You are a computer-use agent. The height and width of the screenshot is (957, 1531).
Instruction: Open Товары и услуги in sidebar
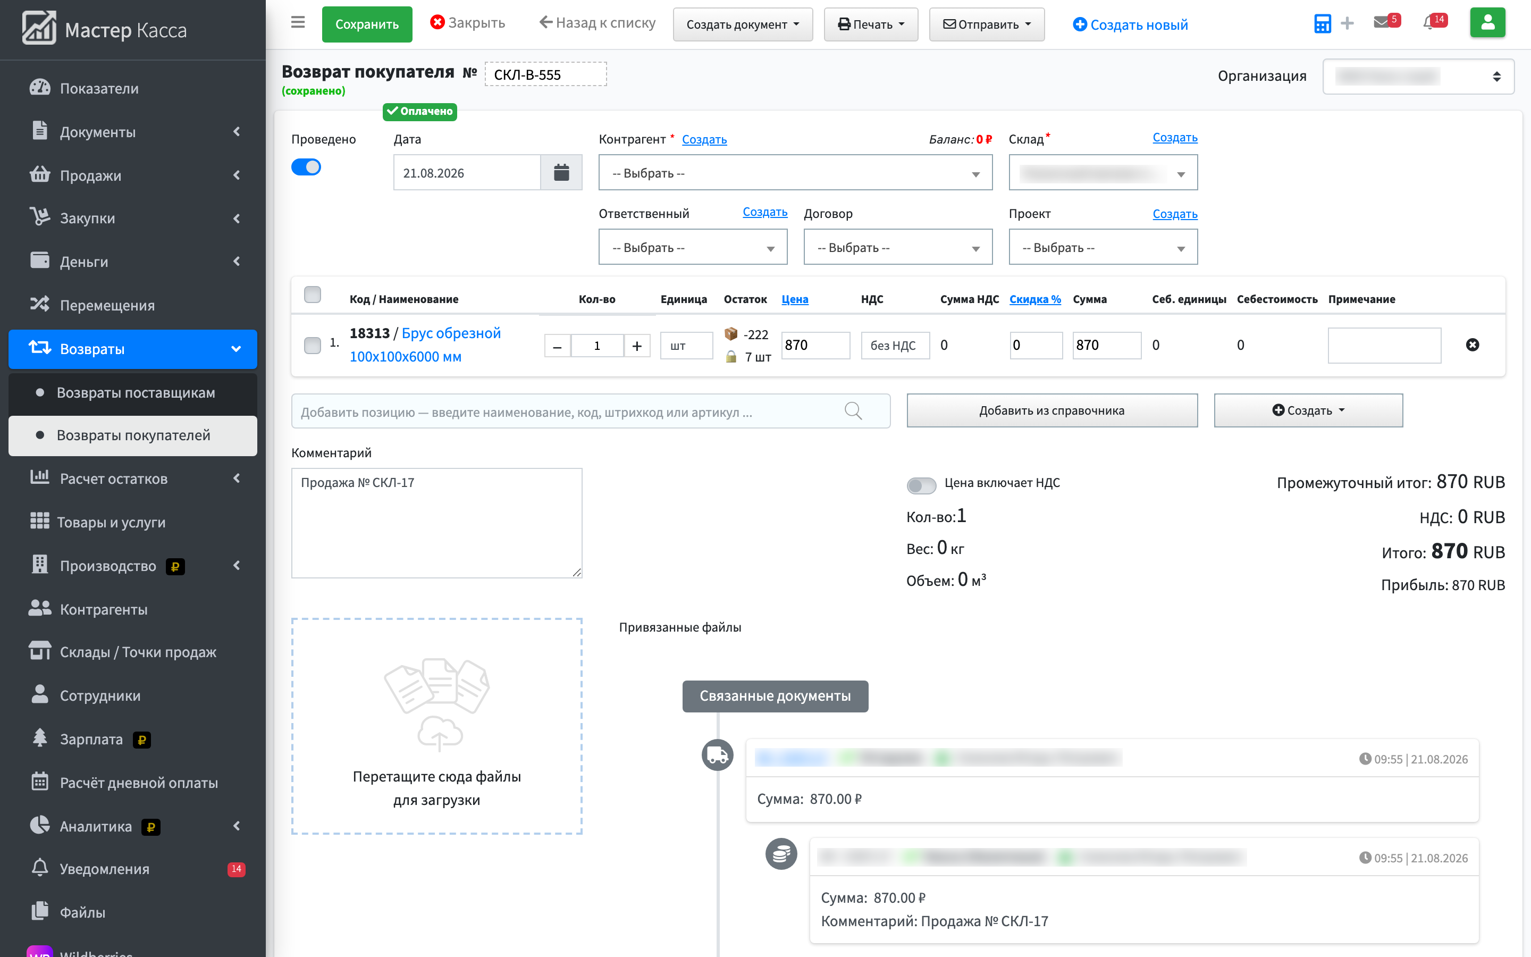tap(133, 522)
